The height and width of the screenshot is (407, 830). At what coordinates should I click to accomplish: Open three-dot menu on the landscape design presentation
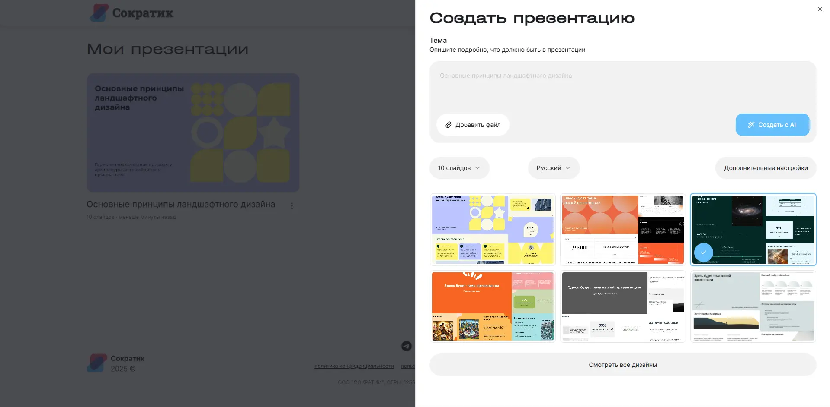coord(292,206)
